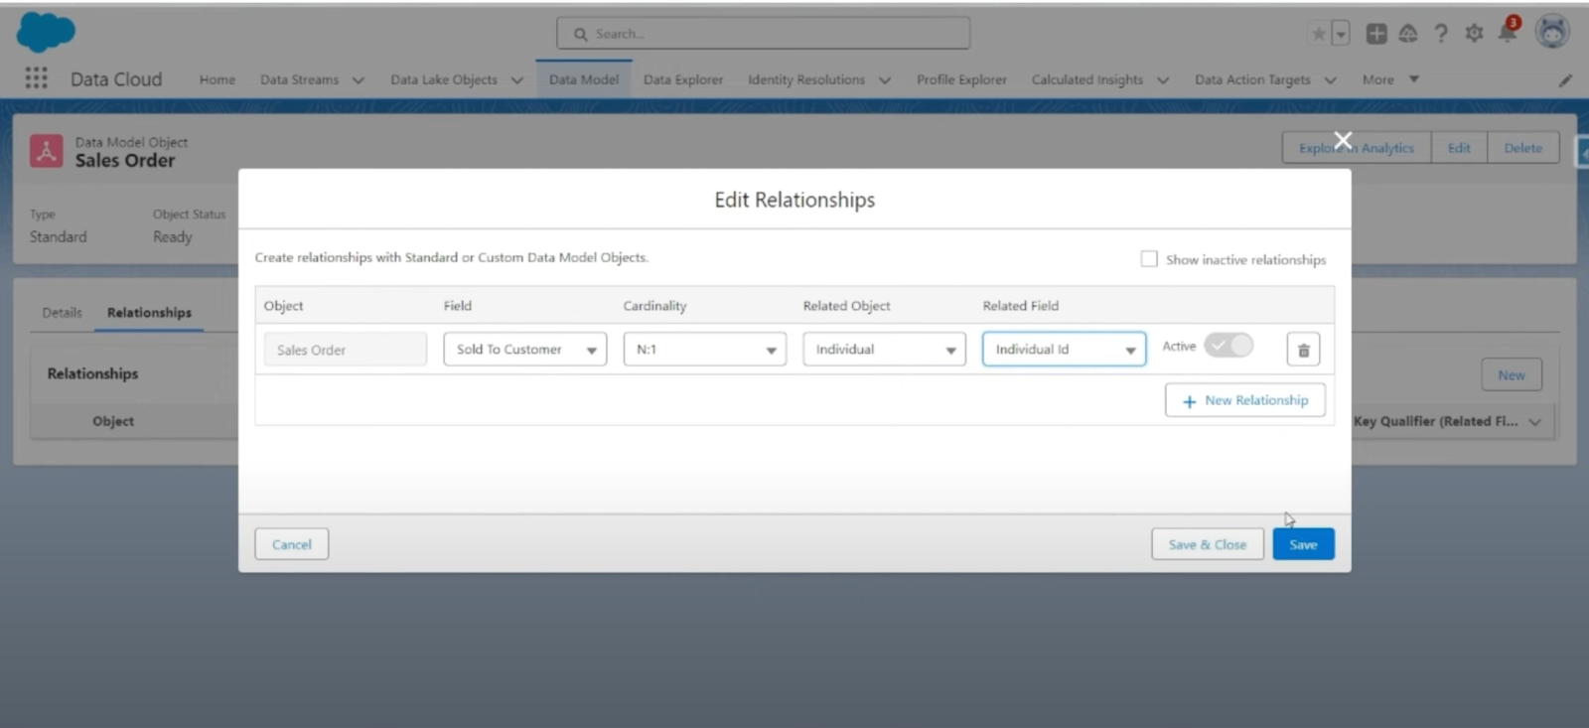This screenshot has height=728, width=1589.
Task: Open the Setup gear icon
Action: pyautogui.click(x=1474, y=34)
